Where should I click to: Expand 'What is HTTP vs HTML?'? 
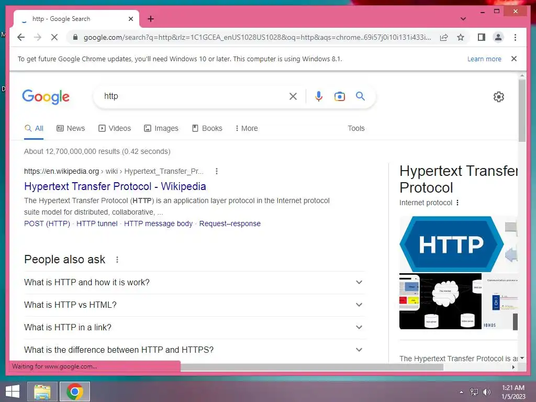pos(194,305)
